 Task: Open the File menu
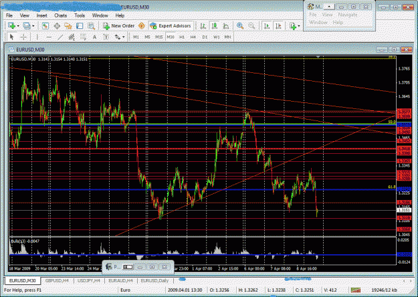(9, 15)
